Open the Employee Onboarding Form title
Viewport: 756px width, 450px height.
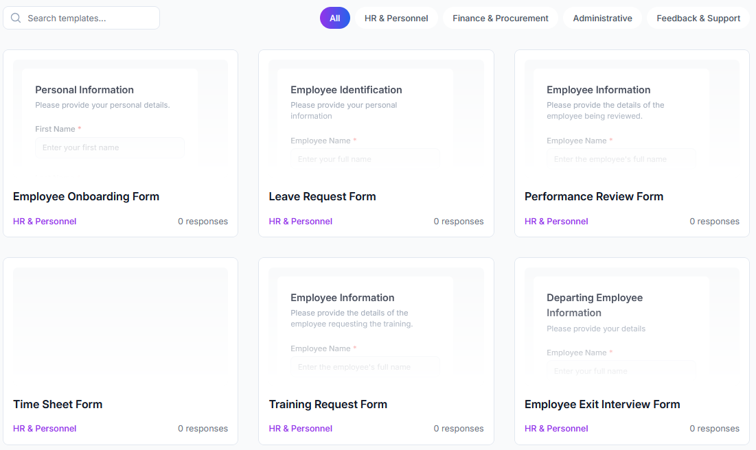86,197
